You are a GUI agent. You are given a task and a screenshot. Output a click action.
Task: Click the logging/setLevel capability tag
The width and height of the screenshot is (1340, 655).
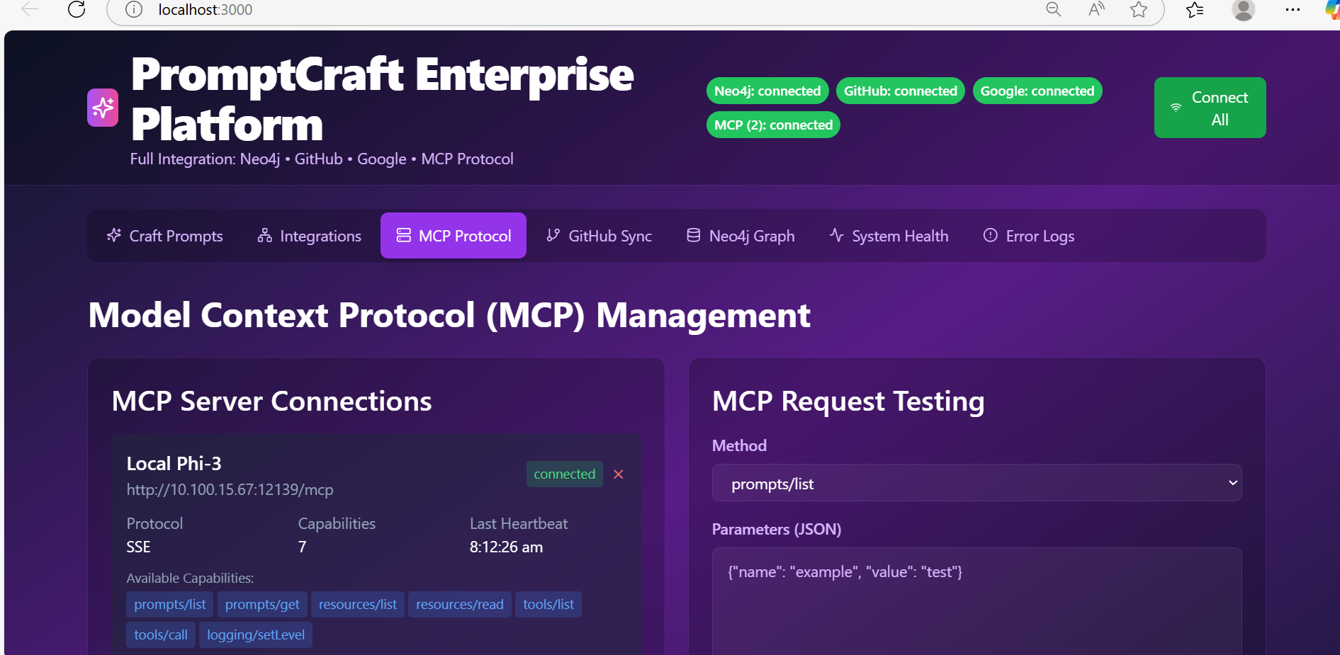point(256,635)
